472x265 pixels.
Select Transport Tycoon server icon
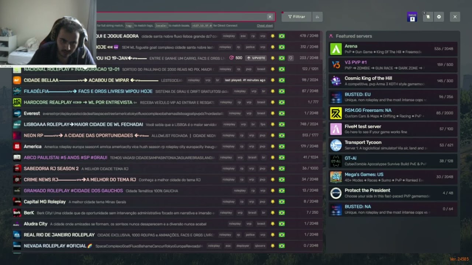point(336,145)
